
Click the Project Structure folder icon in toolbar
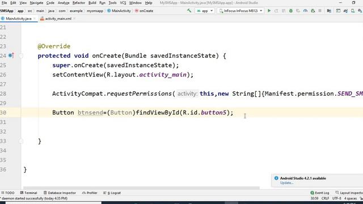(329, 11)
